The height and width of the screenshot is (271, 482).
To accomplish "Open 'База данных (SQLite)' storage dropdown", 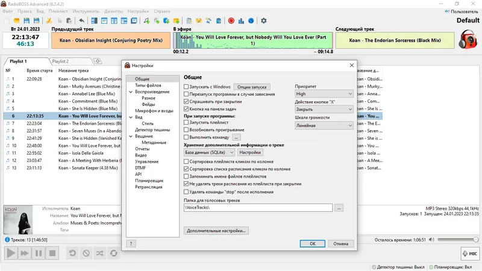I will pos(209,152).
